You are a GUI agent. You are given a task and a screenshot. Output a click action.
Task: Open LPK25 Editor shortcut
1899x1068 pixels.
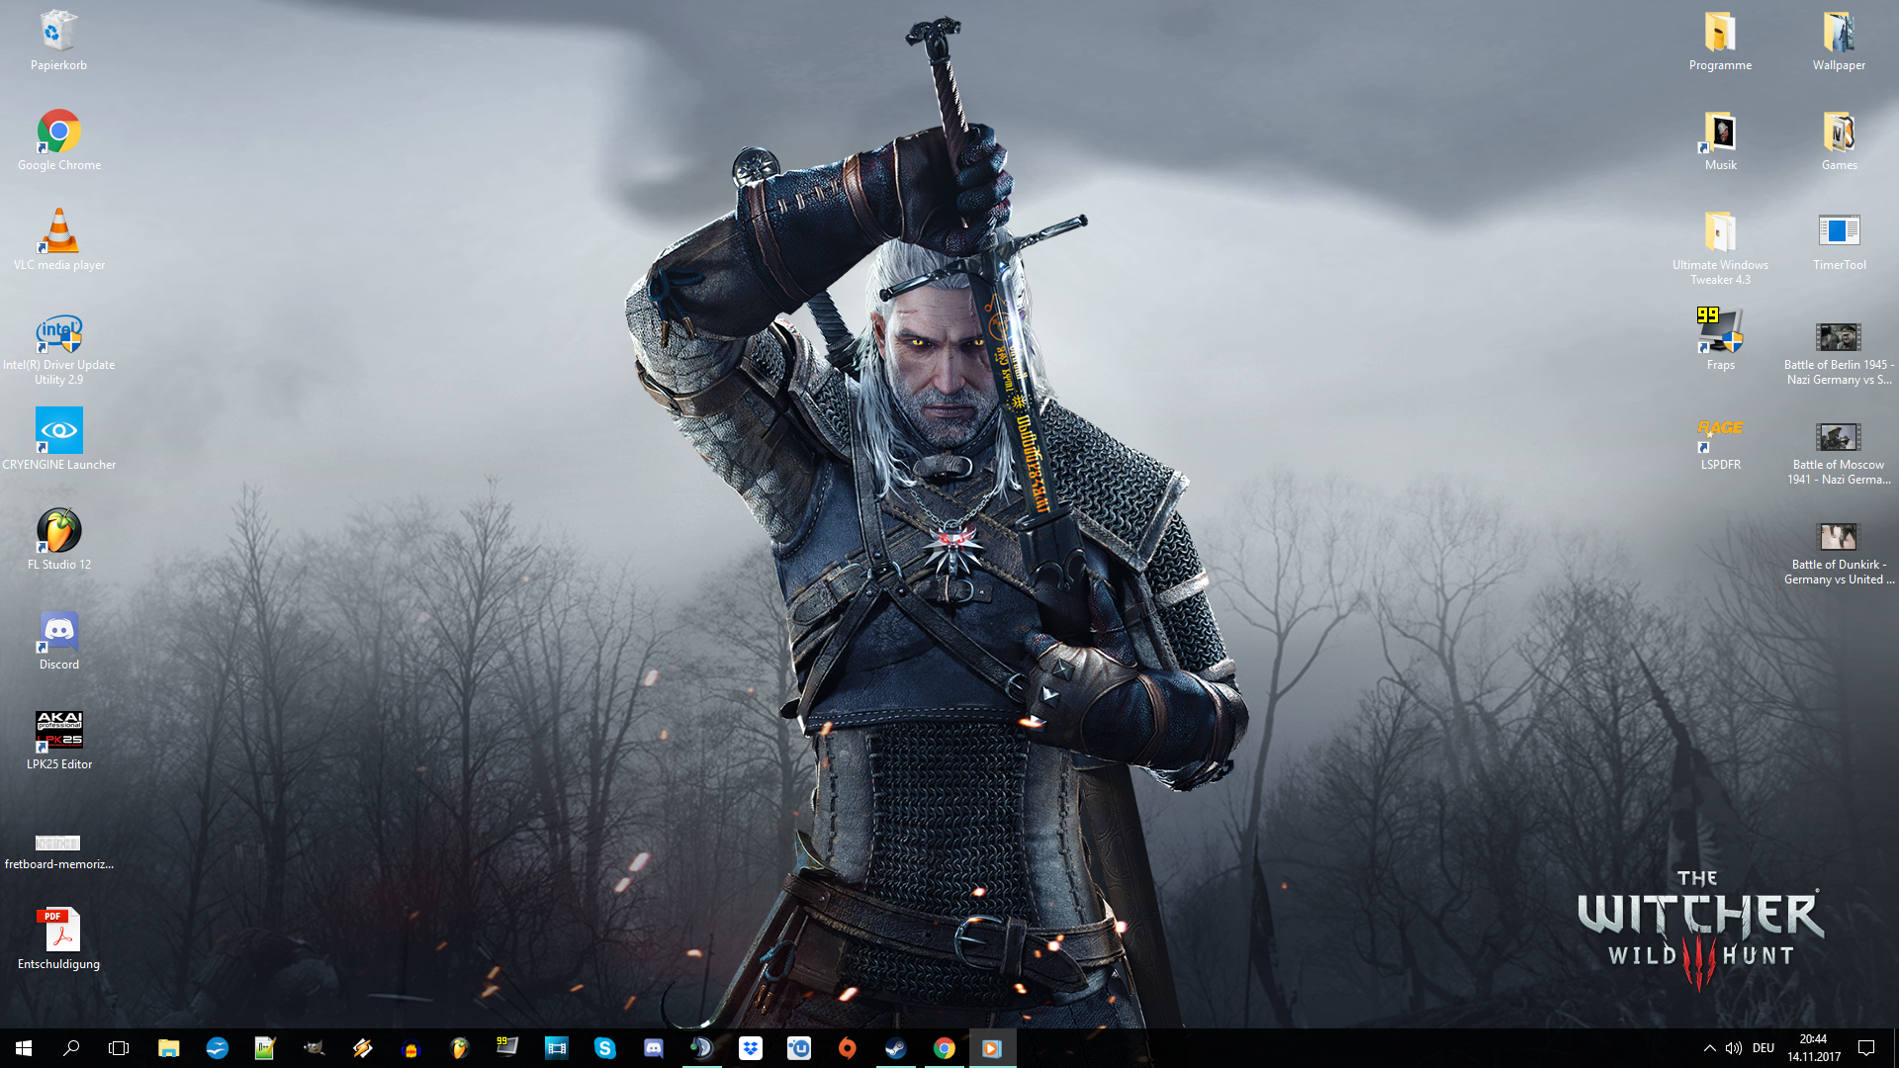click(x=59, y=731)
